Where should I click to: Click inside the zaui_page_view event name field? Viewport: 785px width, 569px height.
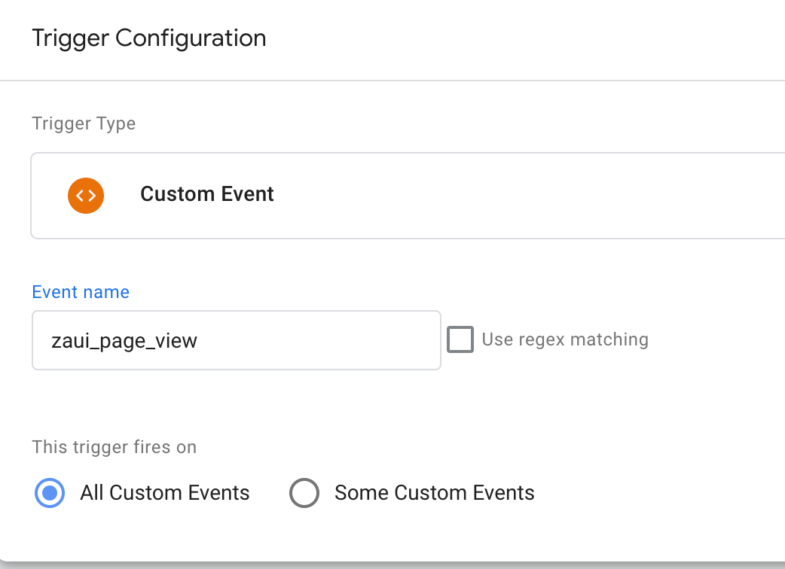236,340
